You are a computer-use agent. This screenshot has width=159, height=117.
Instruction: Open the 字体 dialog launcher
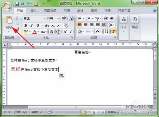click(72, 37)
